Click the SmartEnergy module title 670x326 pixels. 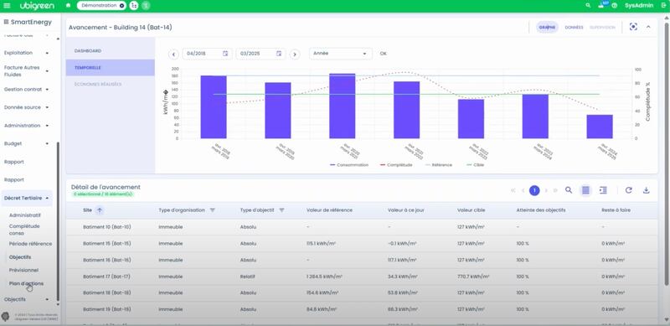(31, 22)
